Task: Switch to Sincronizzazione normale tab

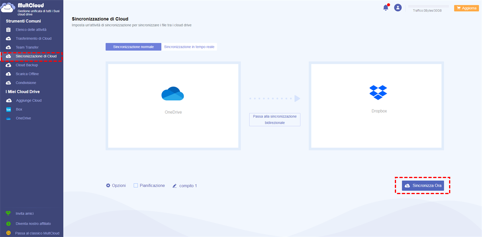Action: pyautogui.click(x=133, y=47)
